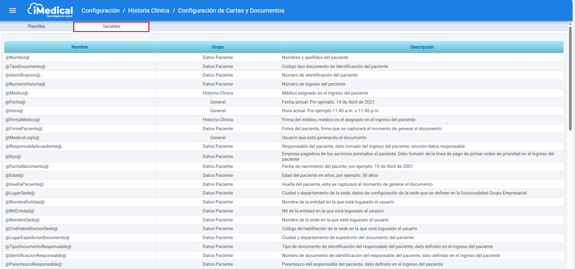This screenshot has width=575, height=269.
Task: Click the @Hora@ variable name
Action: [x=14, y=111]
